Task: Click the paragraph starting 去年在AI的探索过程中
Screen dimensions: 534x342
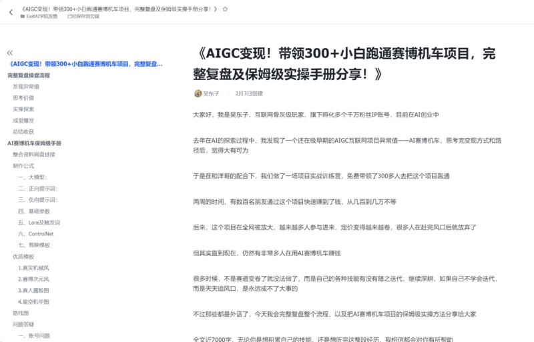Action: tap(347, 145)
